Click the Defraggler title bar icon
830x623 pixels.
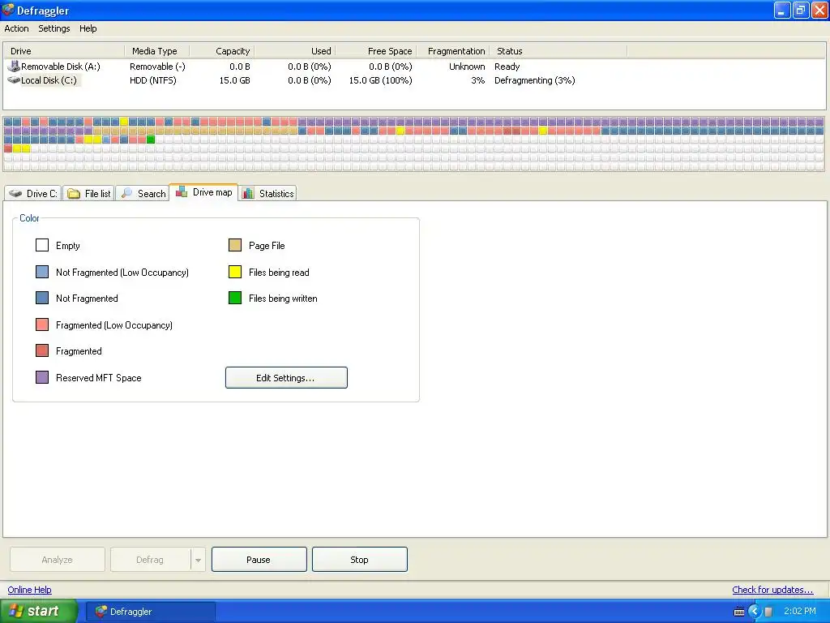point(8,10)
